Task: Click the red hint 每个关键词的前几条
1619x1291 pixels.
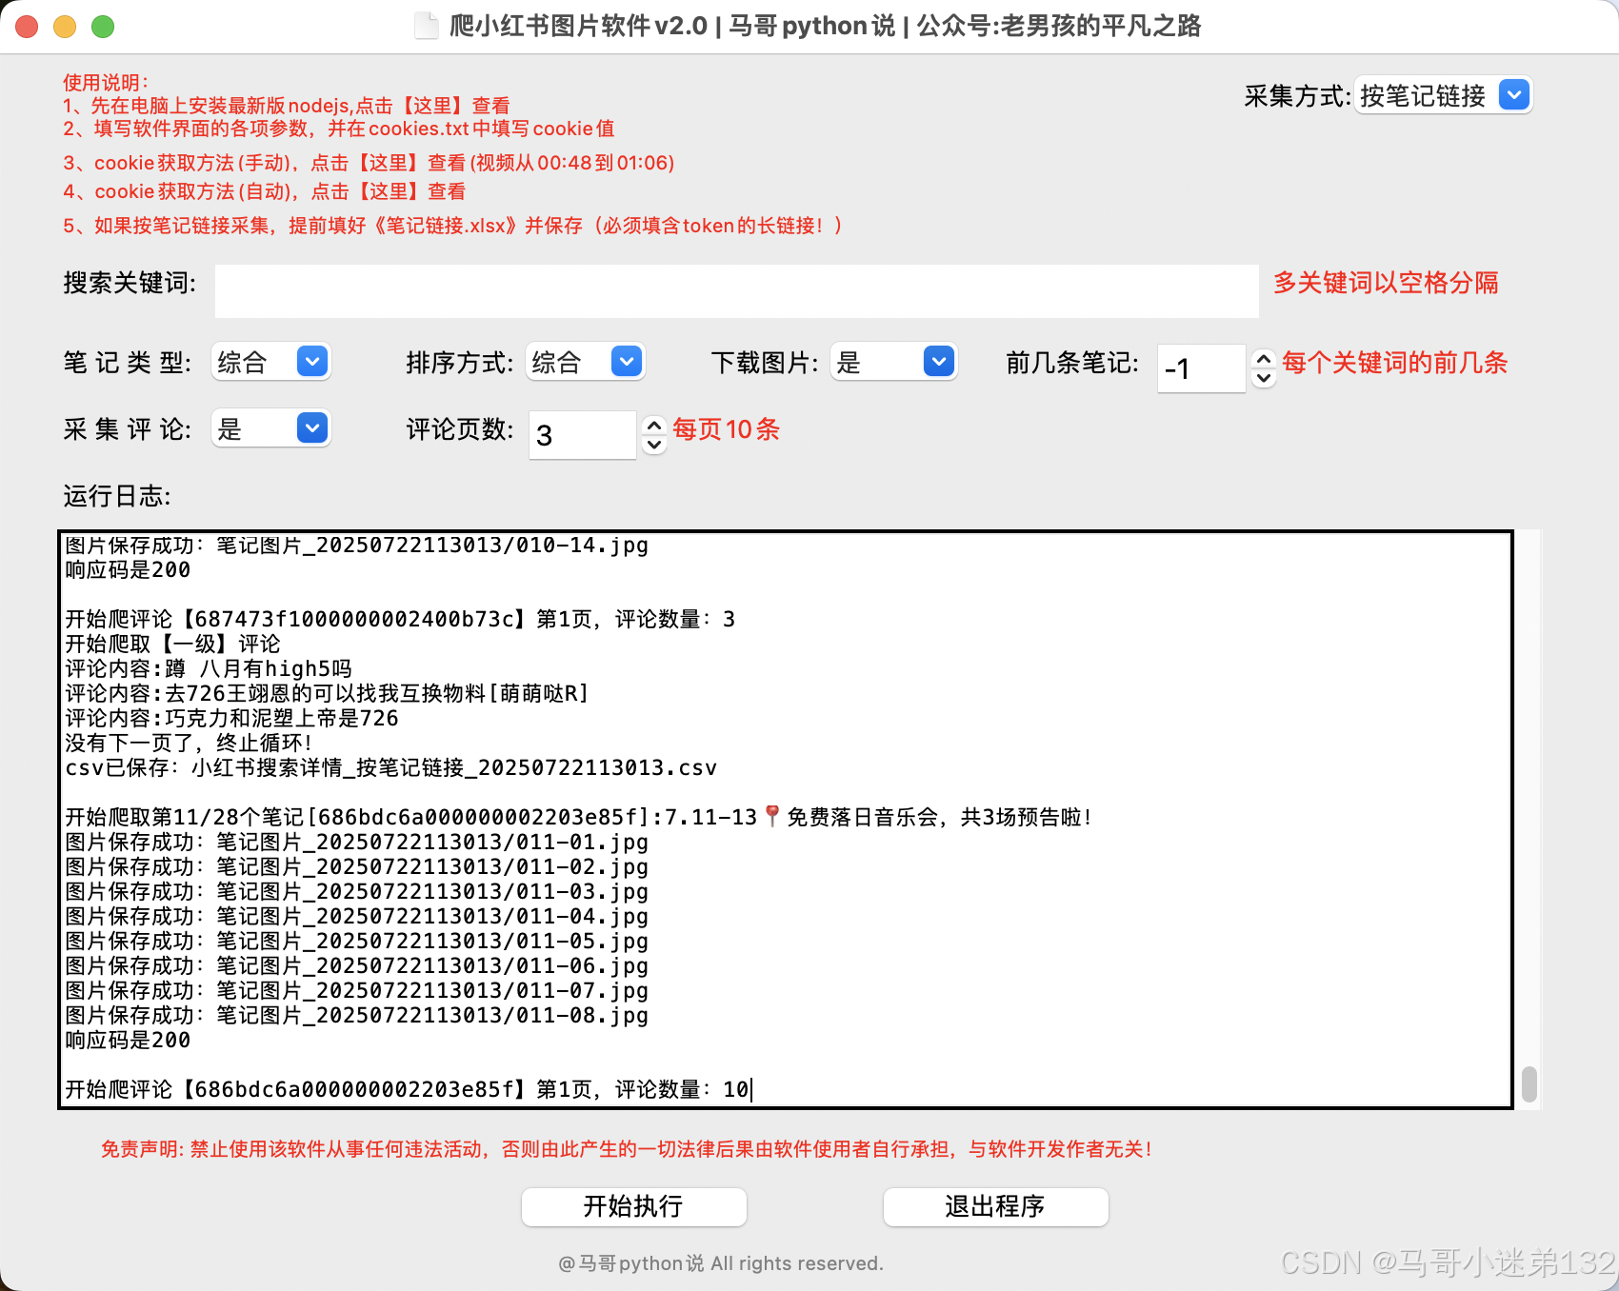Action: point(1394,363)
